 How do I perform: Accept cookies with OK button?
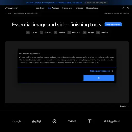pyautogui.click(x=99, y=78)
